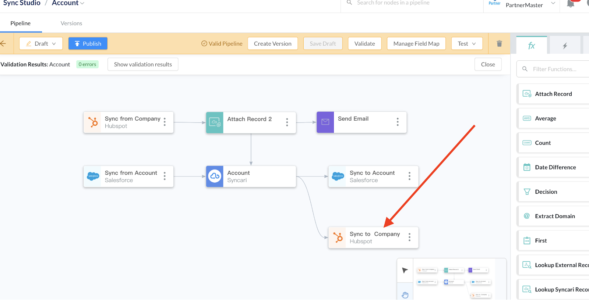Click the Send Email envelope icon
This screenshot has width=589, height=300.
click(325, 122)
